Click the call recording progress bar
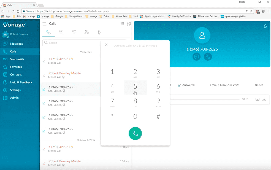This screenshot has height=170, width=271. 205,99
